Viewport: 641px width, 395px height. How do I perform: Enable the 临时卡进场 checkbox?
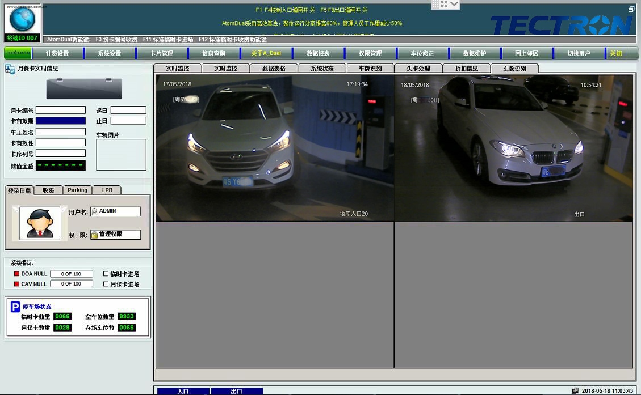click(106, 274)
